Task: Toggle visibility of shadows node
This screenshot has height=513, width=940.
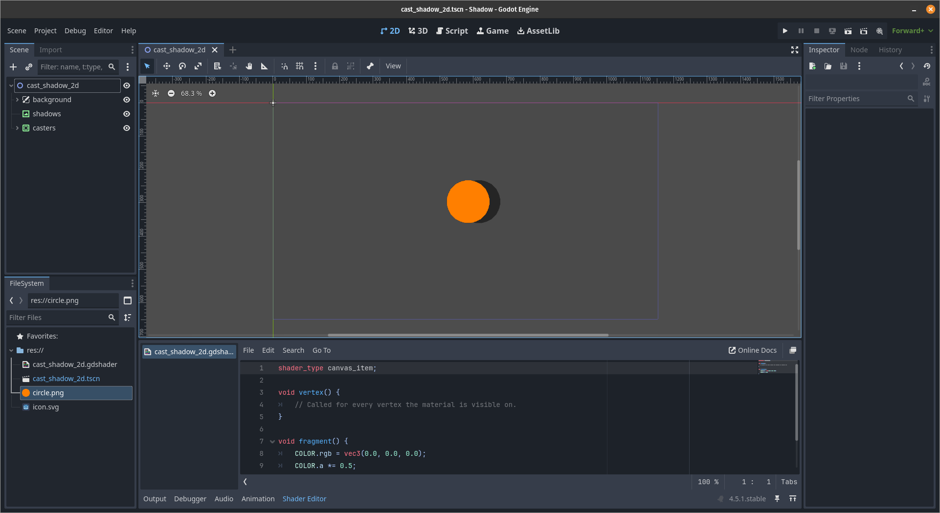Action: (127, 114)
